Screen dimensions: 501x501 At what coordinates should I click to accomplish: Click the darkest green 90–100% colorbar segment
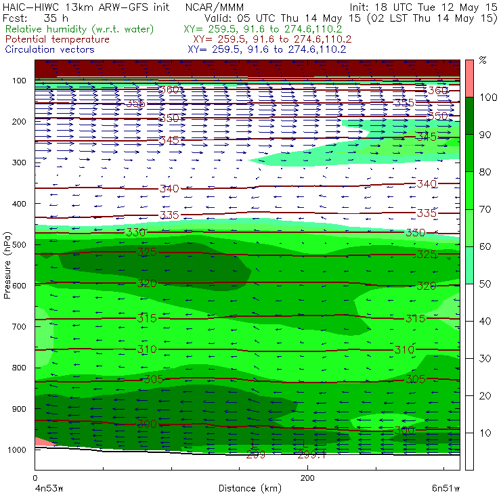point(469,116)
